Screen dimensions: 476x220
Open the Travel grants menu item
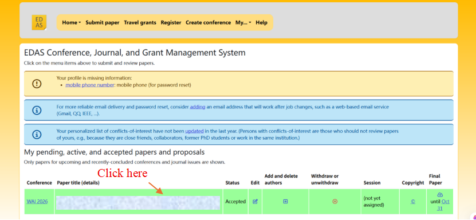point(140,22)
